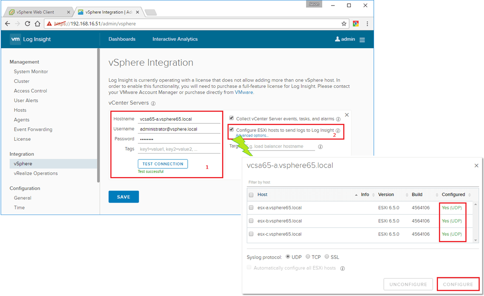
Task: Check the esx-a.vsphere65.local host checkbox
Action: coord(251,208)
